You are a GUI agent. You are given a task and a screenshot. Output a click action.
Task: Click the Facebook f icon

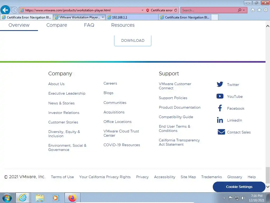tap(220, 108)
